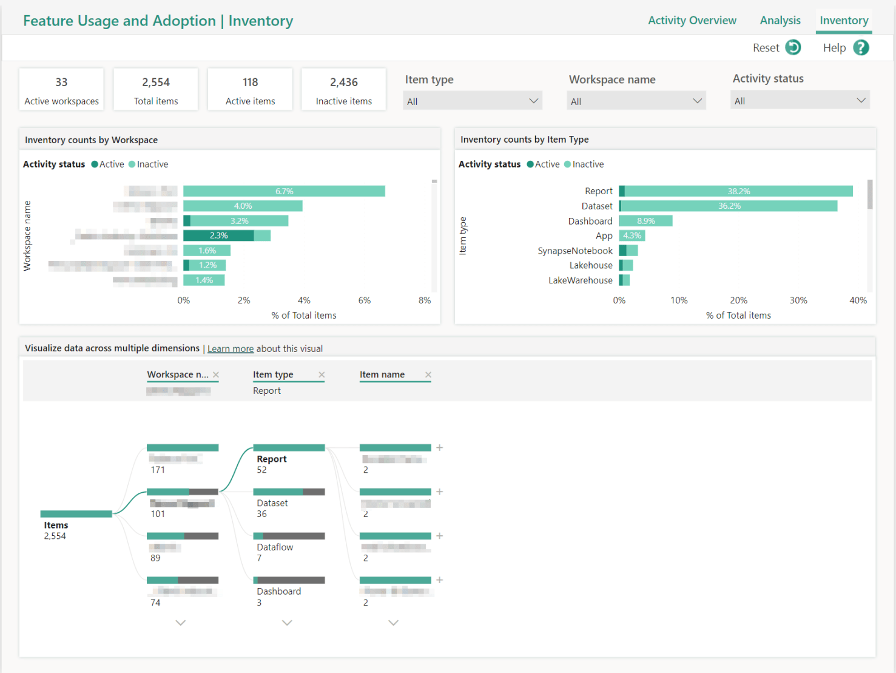Click the scrollbar in the Workspace chart
896x673 pixels.
point(434,181)
